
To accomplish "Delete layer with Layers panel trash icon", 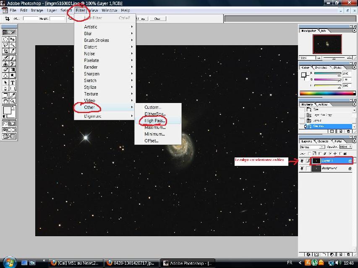I will pyautogui.click(x=348, y=254).
